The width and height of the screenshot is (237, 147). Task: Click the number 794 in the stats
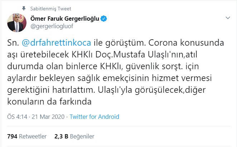pyautogui.click(x=12, y=136)
